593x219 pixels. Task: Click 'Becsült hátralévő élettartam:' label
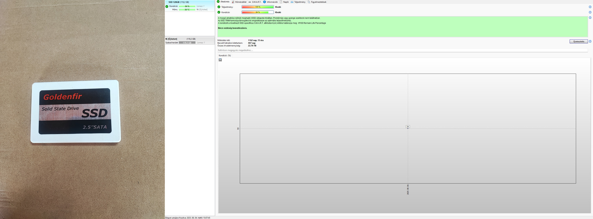click(230, 43)
